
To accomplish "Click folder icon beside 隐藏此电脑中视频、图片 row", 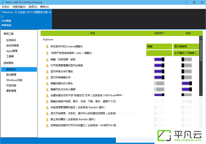I will [x=47, y=101].
